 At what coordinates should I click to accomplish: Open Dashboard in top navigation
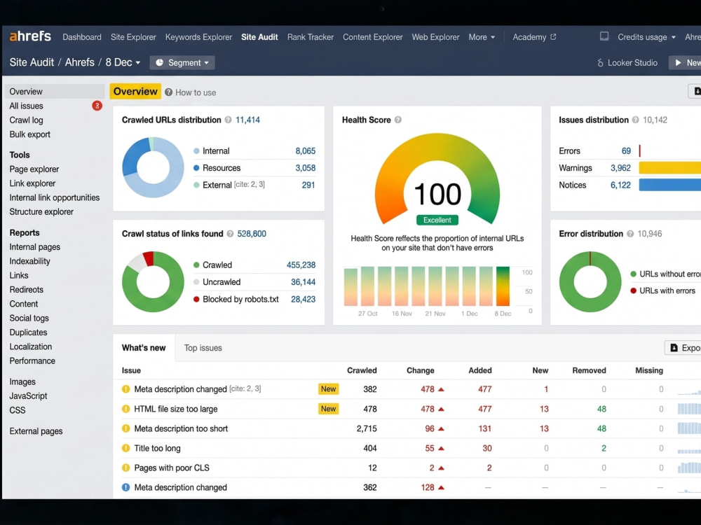click(82, 37)
